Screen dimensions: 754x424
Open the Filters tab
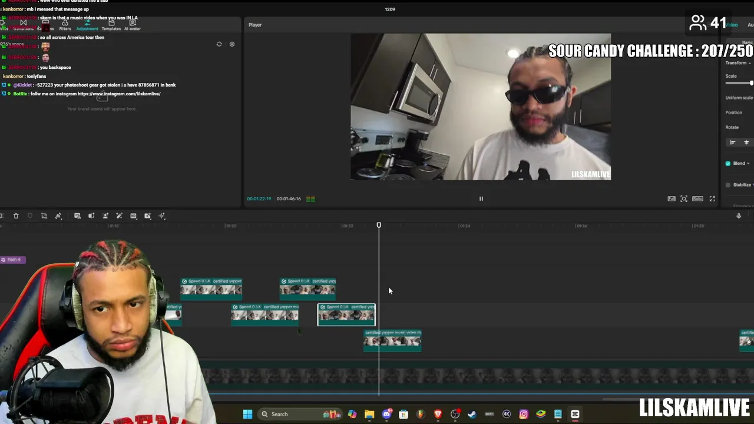[65, 25]
